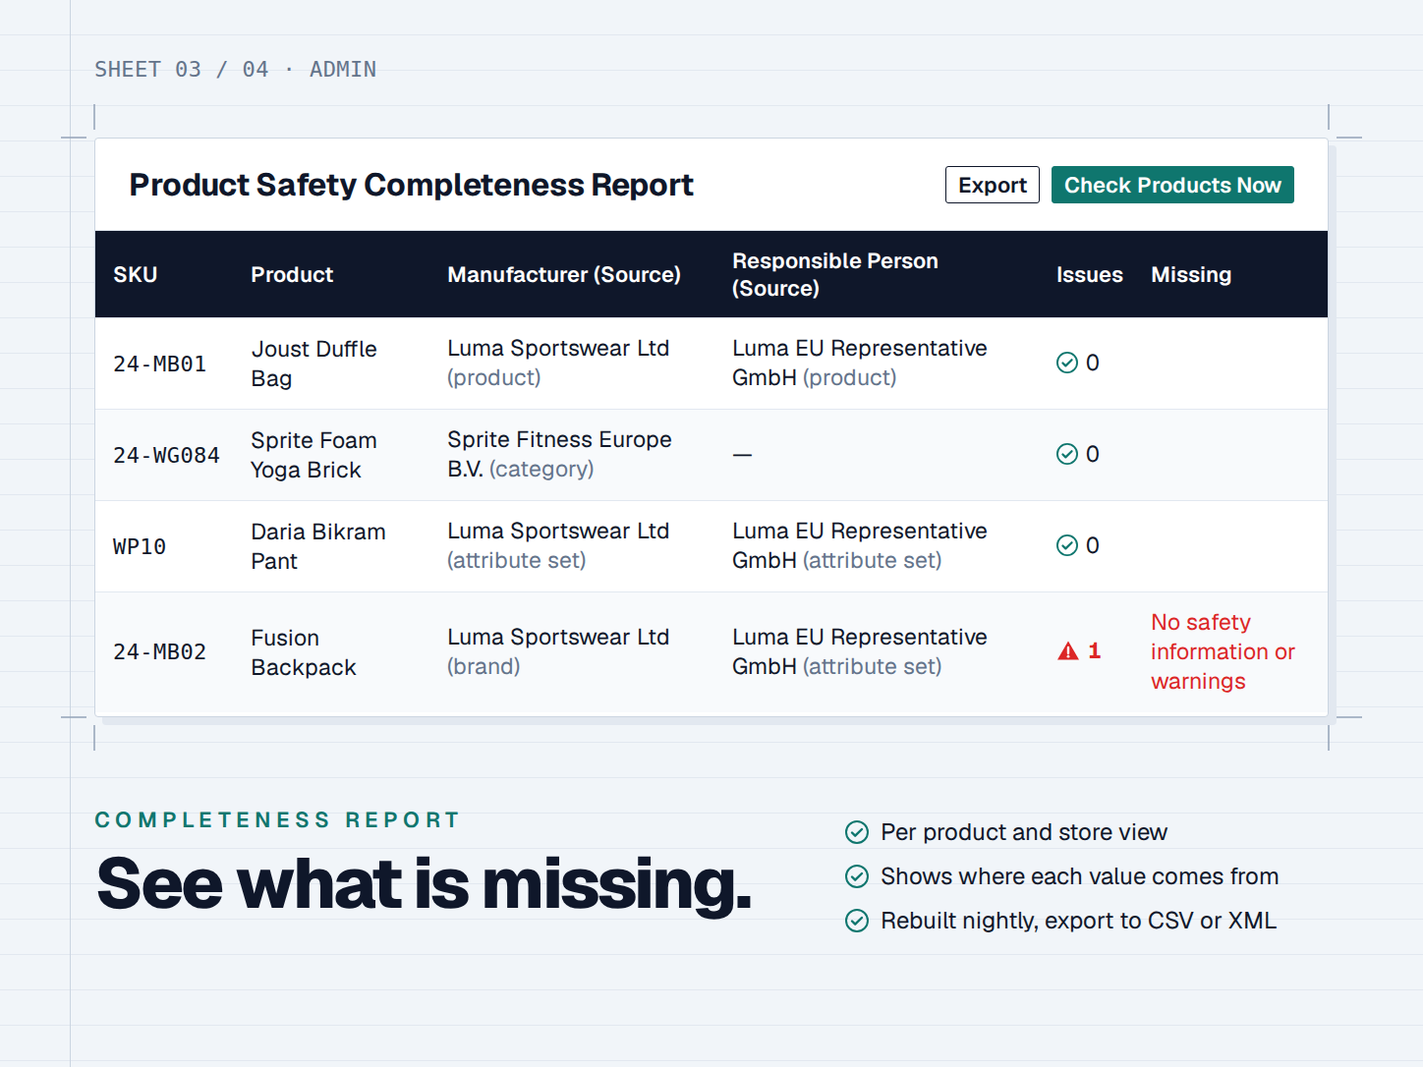Click check icon beside Per product and store view
The width and height of the screenshot is (1423, 1067).
(x=857, y=832)
